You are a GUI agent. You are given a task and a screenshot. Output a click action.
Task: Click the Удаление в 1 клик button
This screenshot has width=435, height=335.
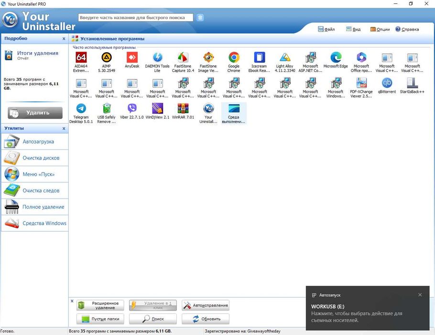point(153,305)
